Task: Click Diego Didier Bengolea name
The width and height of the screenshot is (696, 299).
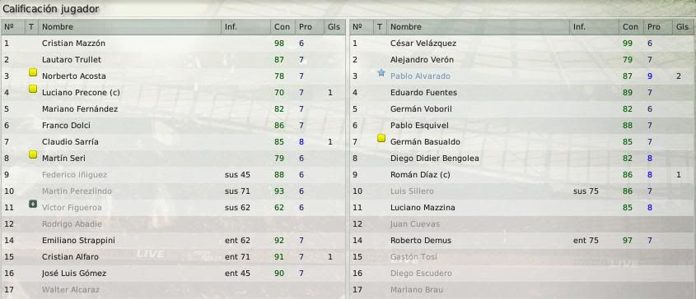Action: 435,159
